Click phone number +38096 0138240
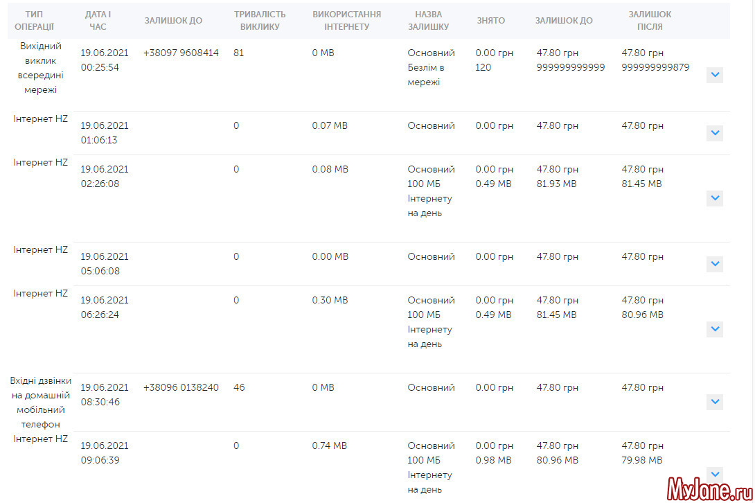This screenshot has width=755, height=503. 181,388
